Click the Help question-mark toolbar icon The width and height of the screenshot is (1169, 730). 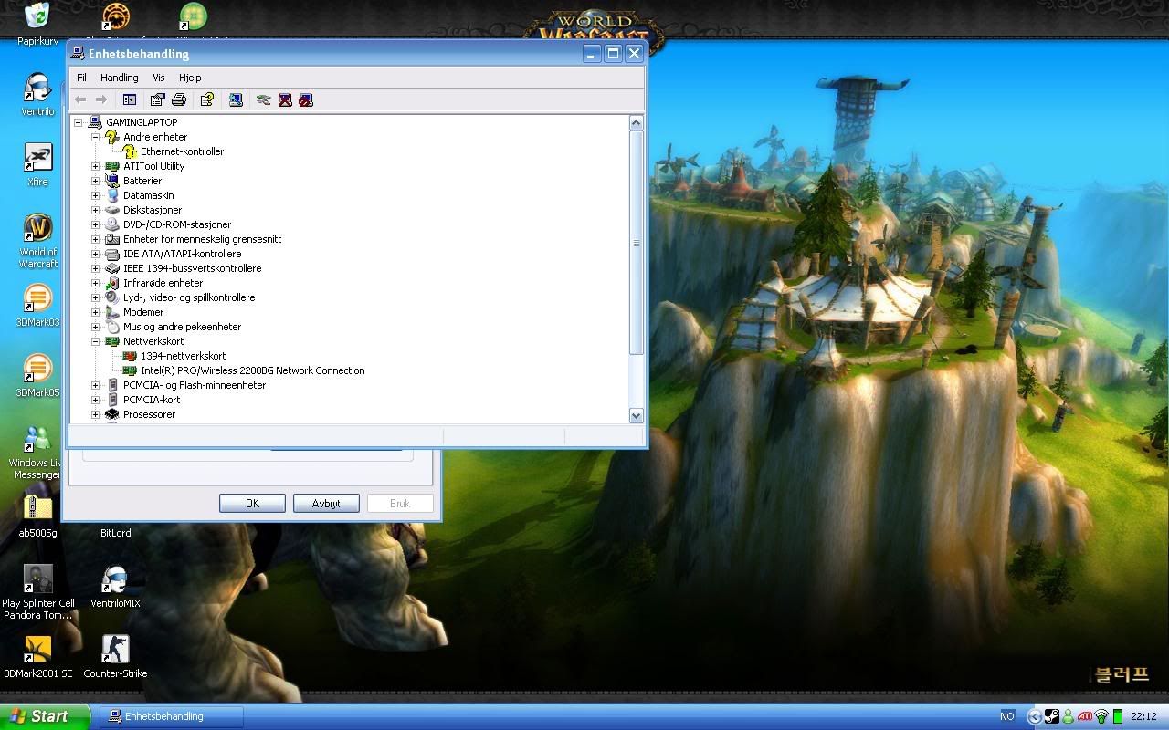pyautogui.click(x=207, y=99)
